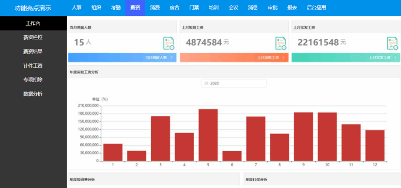The image size is (401, 188).
Task: Click the blue 当月调薪人数 link bar
Action: [x=122, y=58]
